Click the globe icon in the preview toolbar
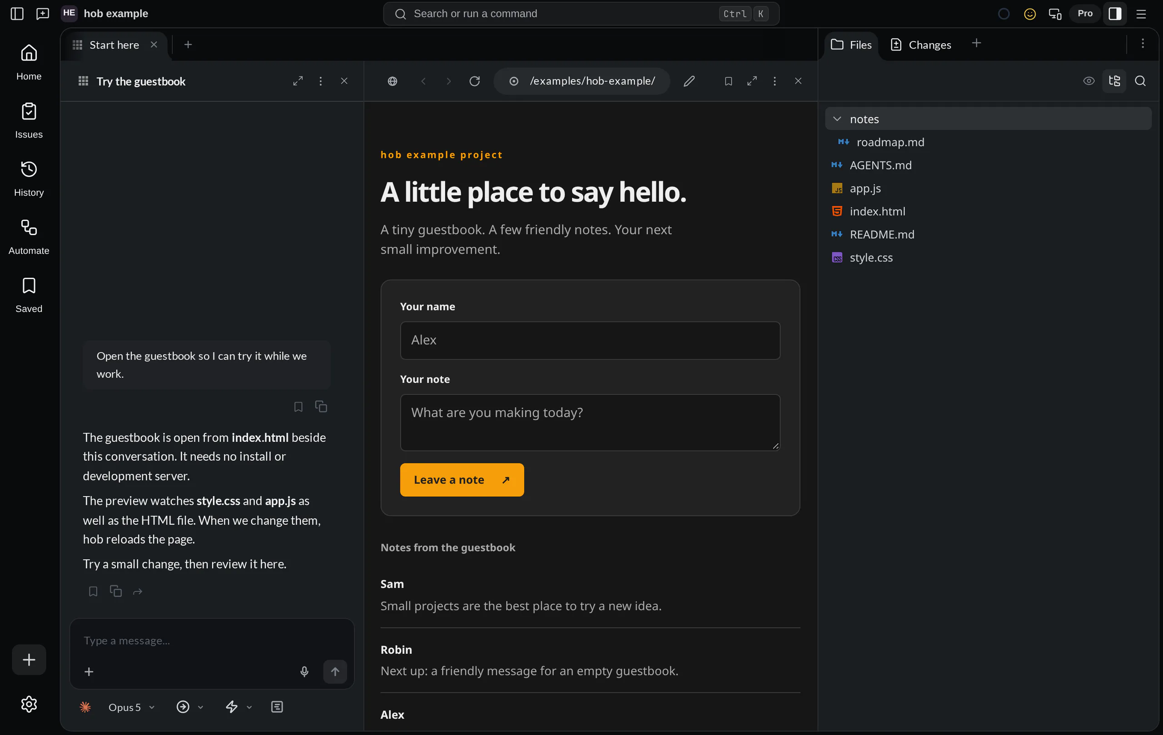 (x=393, y=81)
